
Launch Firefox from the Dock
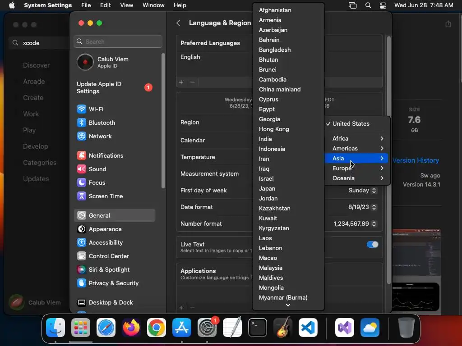coord(131,328)
